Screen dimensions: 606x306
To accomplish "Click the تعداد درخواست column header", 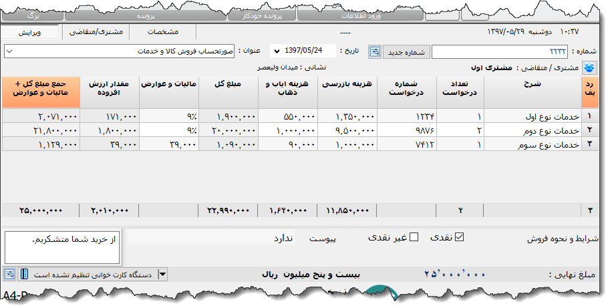I will tap(460, 92).
